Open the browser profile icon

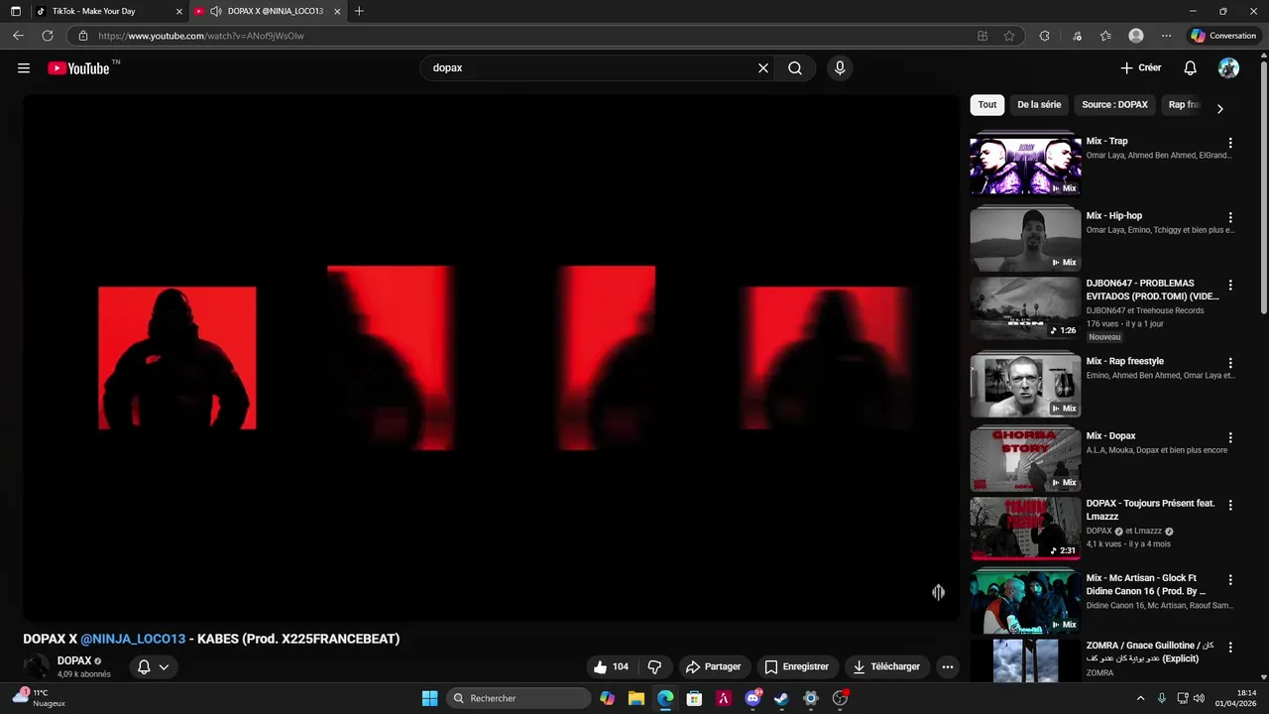click(1136, 36)
